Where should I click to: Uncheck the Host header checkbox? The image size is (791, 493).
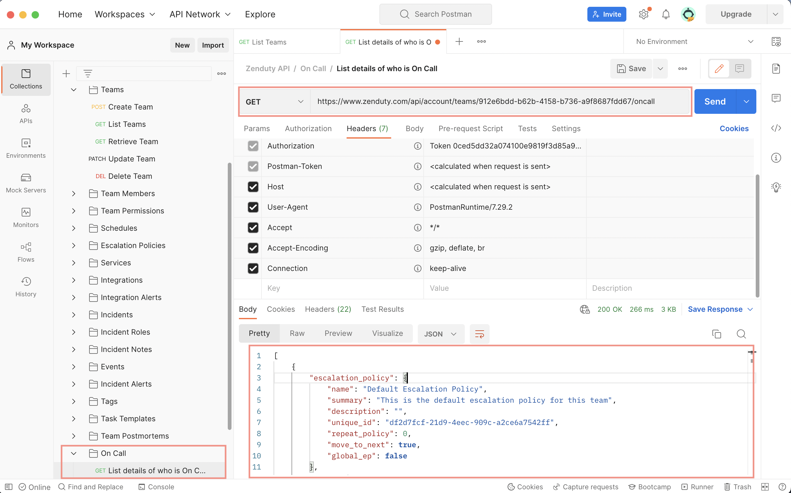pos(253,187)
